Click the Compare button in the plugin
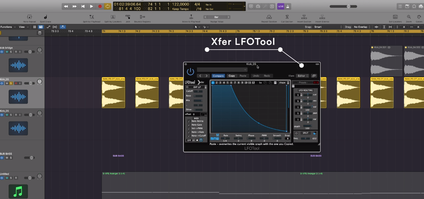This screenshot has width=424, height=199. [x=218, y=76]
